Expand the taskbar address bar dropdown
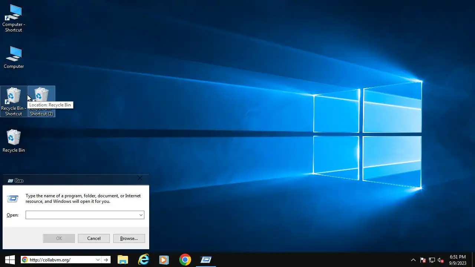 pos(98,260)
